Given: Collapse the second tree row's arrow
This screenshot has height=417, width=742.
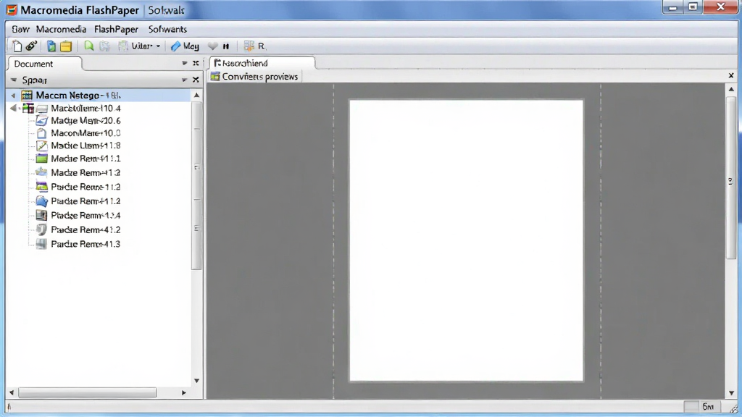Looking at the screenshot, I should tap(13, 109).
